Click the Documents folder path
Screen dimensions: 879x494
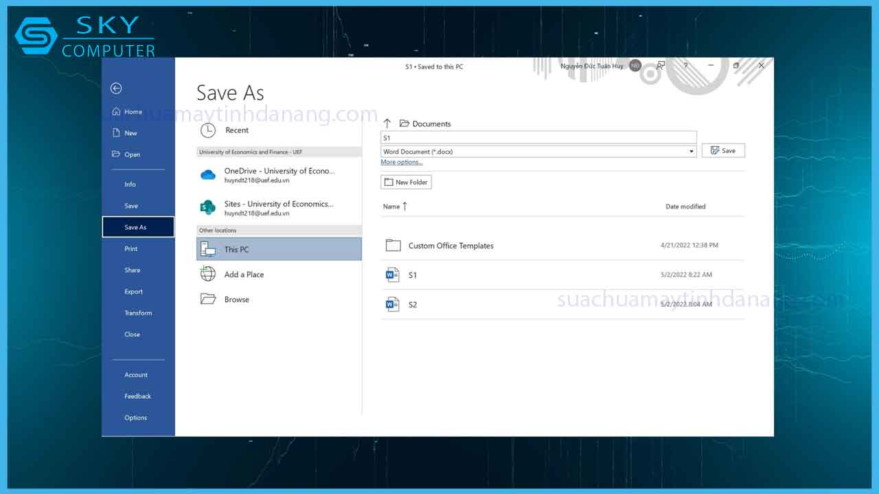(x=425, y=123)
